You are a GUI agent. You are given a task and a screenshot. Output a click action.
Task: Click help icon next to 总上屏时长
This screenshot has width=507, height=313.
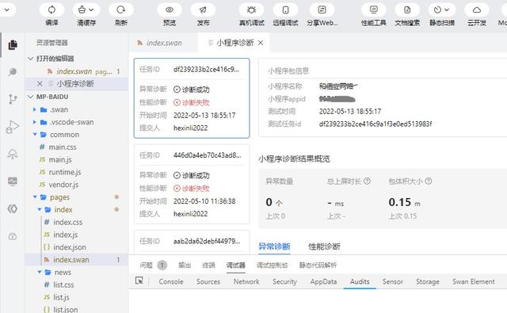pos(367,181)
